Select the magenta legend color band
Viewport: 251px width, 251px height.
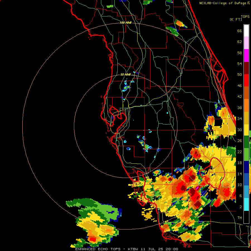pyautogui.click(x=246, y=55)
